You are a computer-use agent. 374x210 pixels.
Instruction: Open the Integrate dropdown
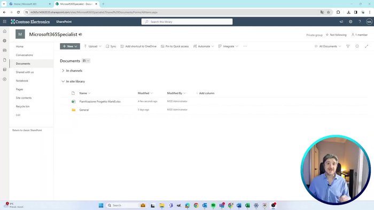tap(228, 46)
